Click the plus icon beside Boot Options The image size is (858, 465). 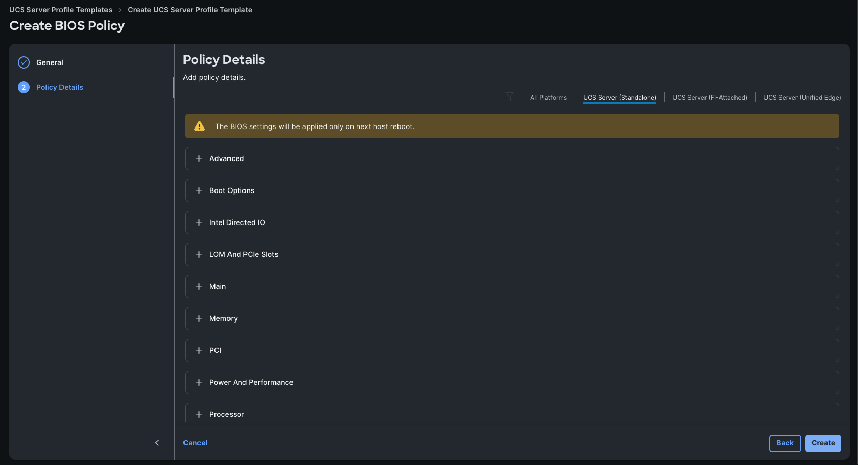tap(199, 190)
